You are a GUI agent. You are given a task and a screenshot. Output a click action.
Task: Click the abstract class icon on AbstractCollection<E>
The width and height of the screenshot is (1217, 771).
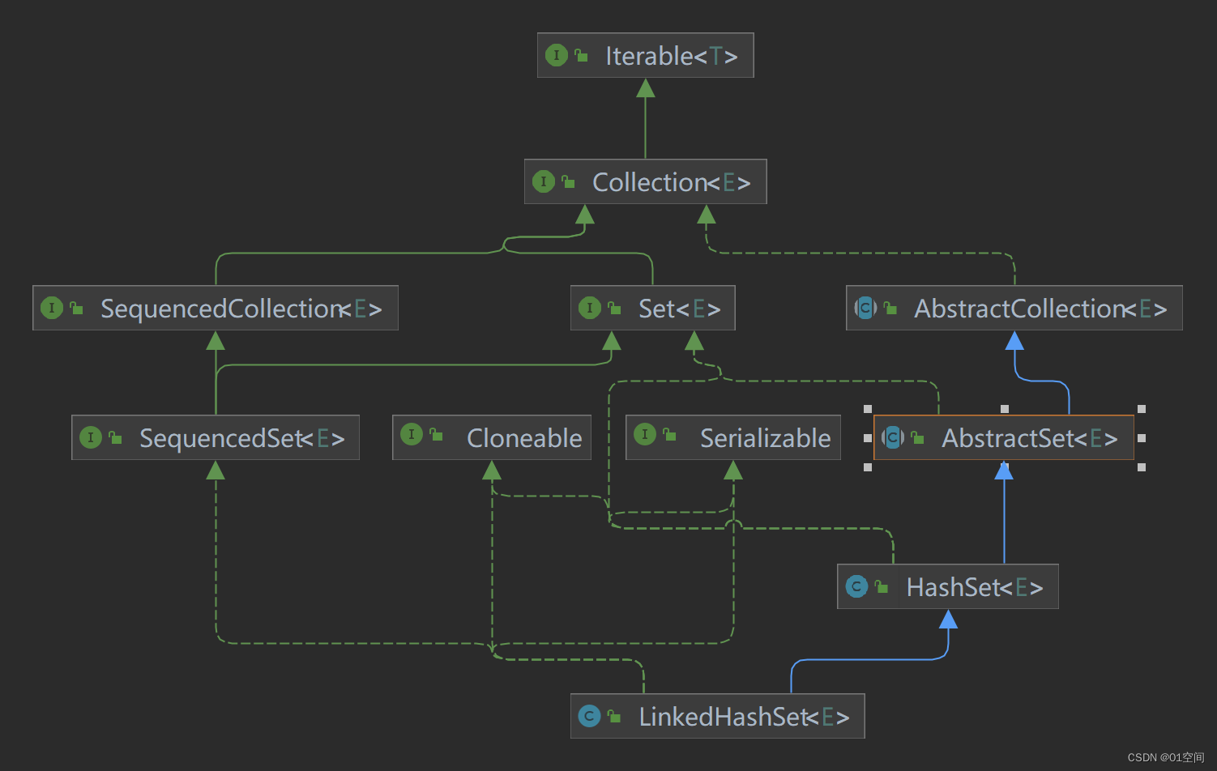click(x=865, y=308)
